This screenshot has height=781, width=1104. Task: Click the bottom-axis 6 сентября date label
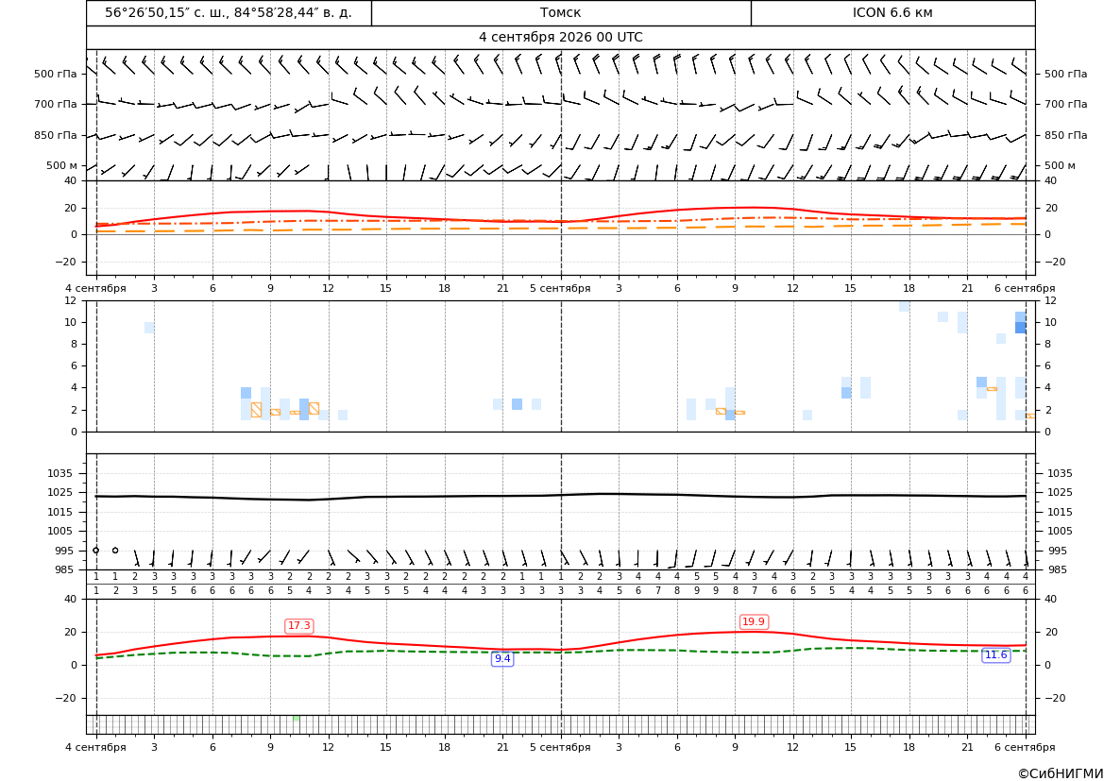(x=1025, y=747)
